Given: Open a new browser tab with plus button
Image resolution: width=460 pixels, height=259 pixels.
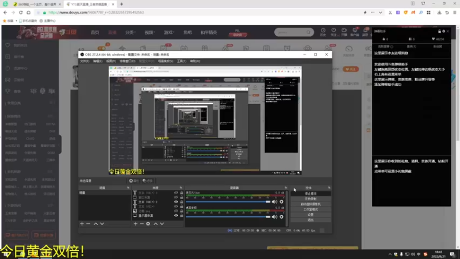Looking at the screenshot, I should coord(121,4).
